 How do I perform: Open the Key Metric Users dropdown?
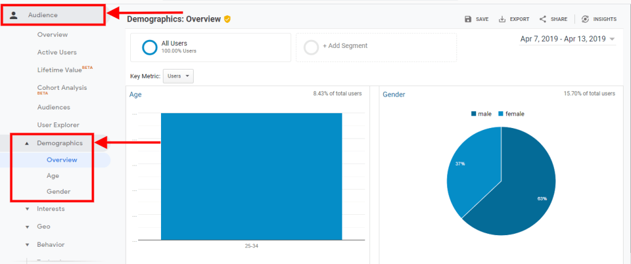point(179,76)
